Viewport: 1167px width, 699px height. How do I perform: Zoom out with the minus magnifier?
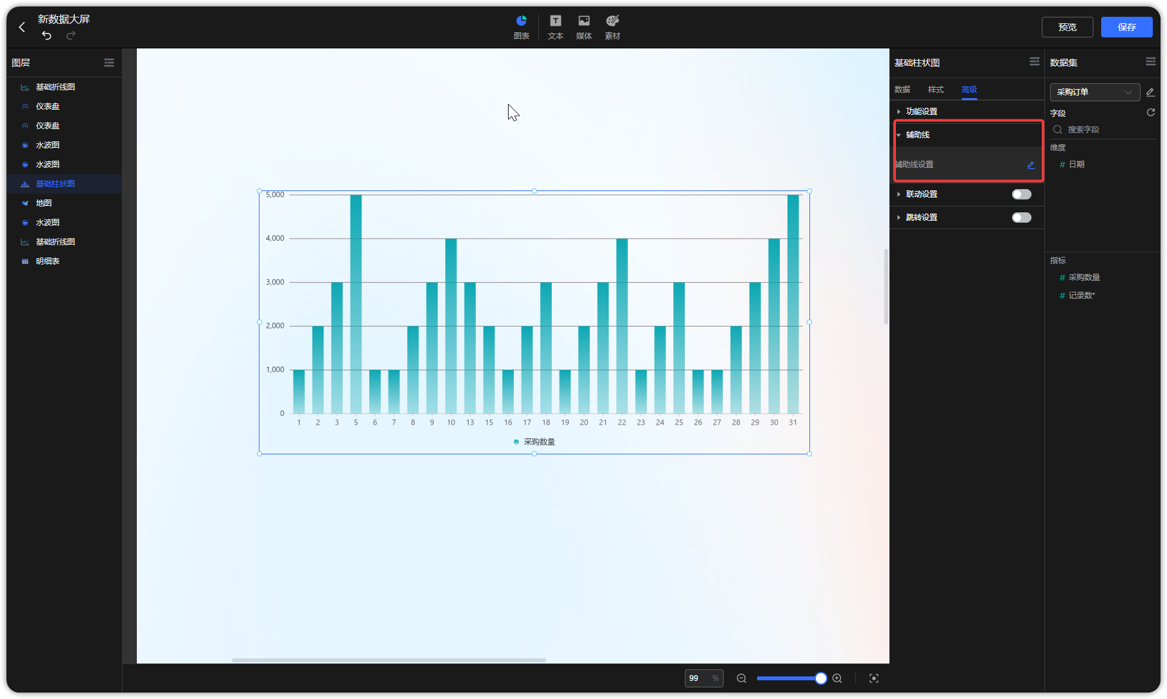click(x=742, y=678)
